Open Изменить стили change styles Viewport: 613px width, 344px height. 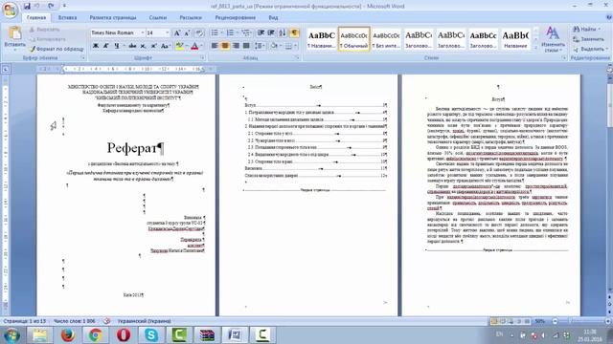coord(553,39)
